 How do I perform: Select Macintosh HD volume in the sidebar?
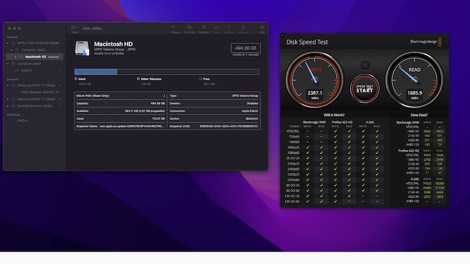click(x=36, y=56)
